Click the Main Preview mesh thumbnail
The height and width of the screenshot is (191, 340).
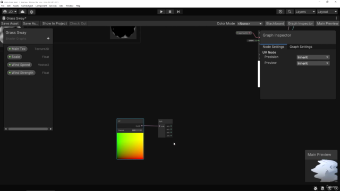coord(321,171)
